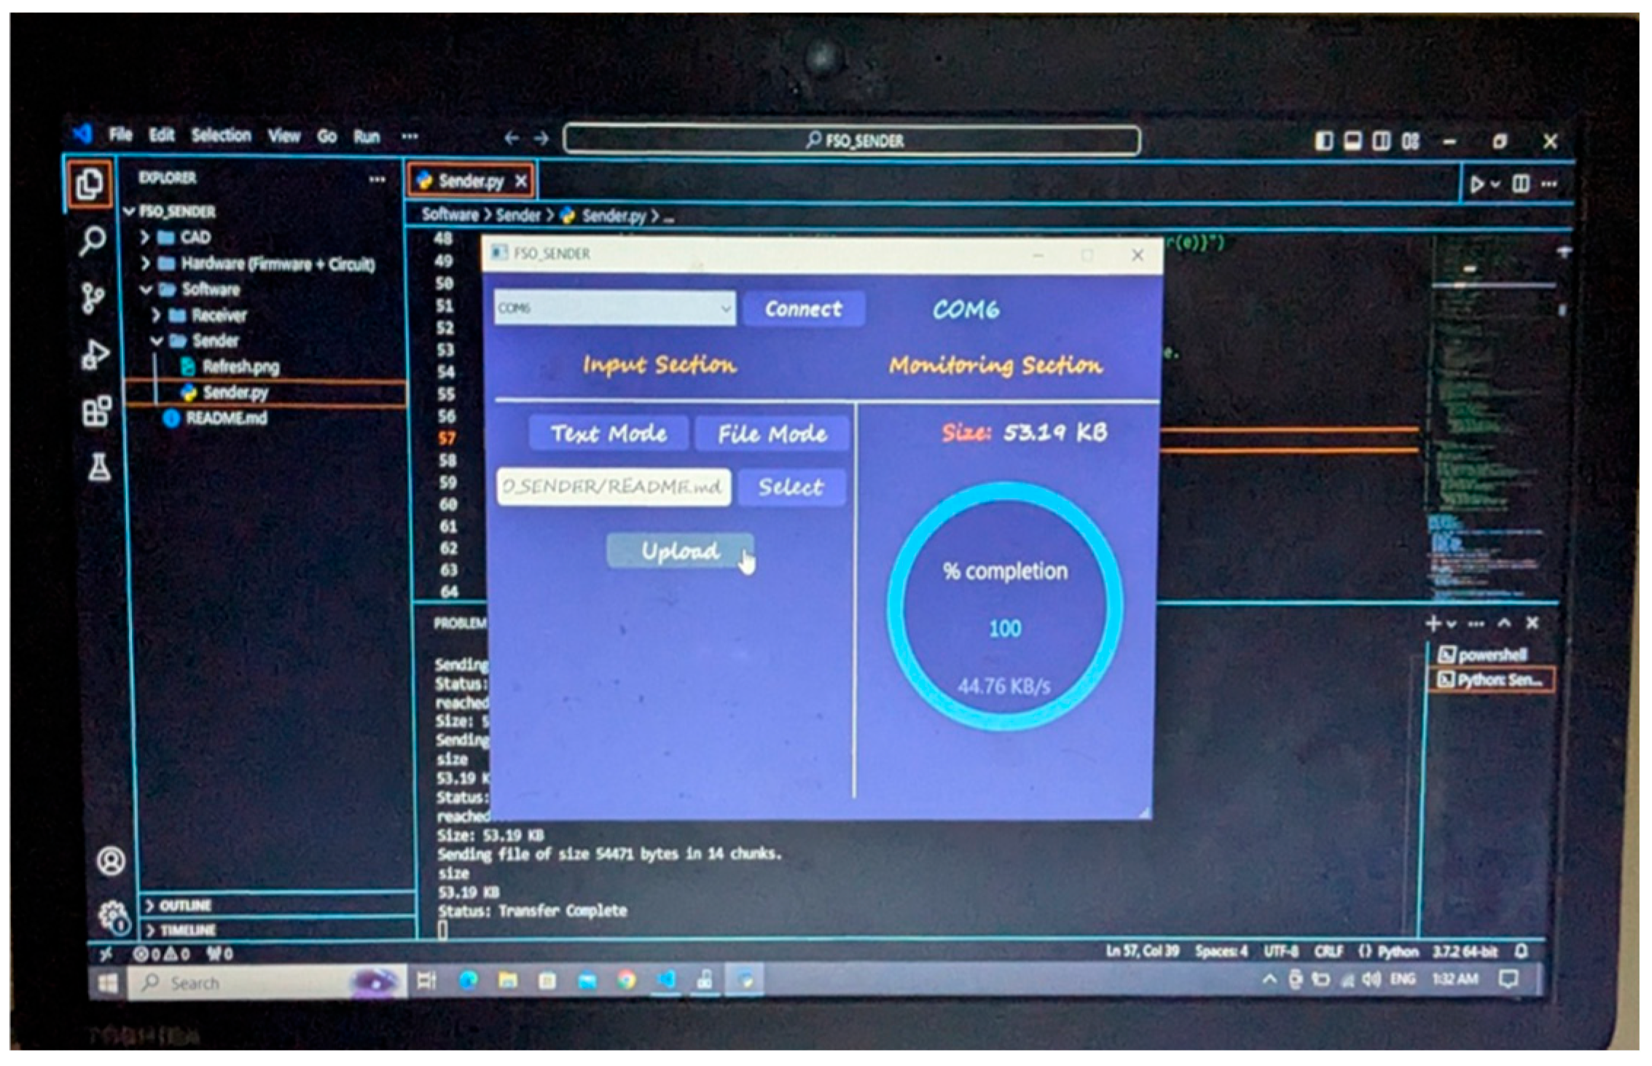This screenshot has height=1066, width=1652.
Task: Click the circular completion progress ring
Action: (1004, 606)
